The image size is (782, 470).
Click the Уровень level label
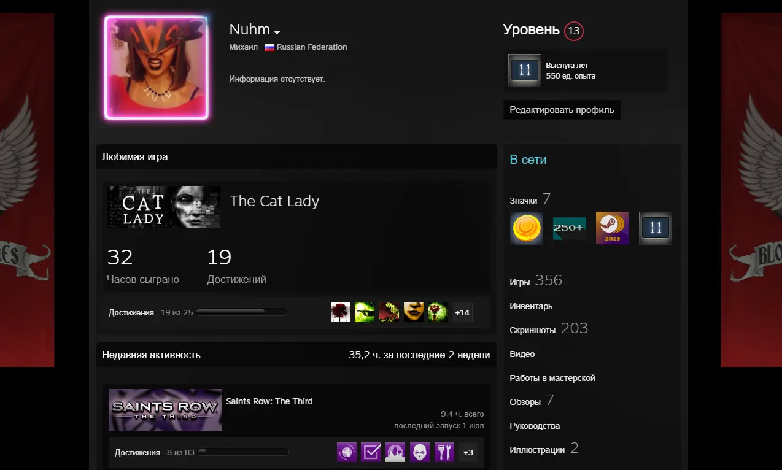(x=531, y=29)
